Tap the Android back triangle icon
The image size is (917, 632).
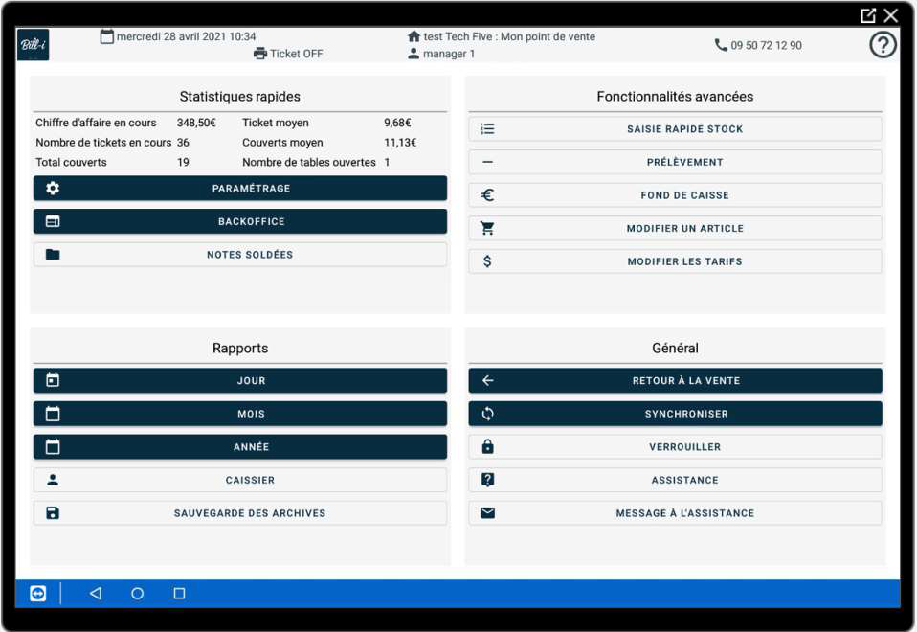tap(96, 594)
